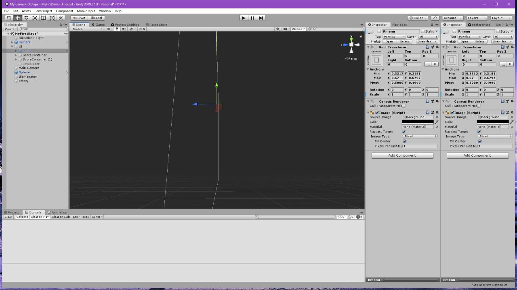Open the Shaded draw mode dropdown
The height and width of the screenshot is (290, 517).
click(x=87, y=29)
